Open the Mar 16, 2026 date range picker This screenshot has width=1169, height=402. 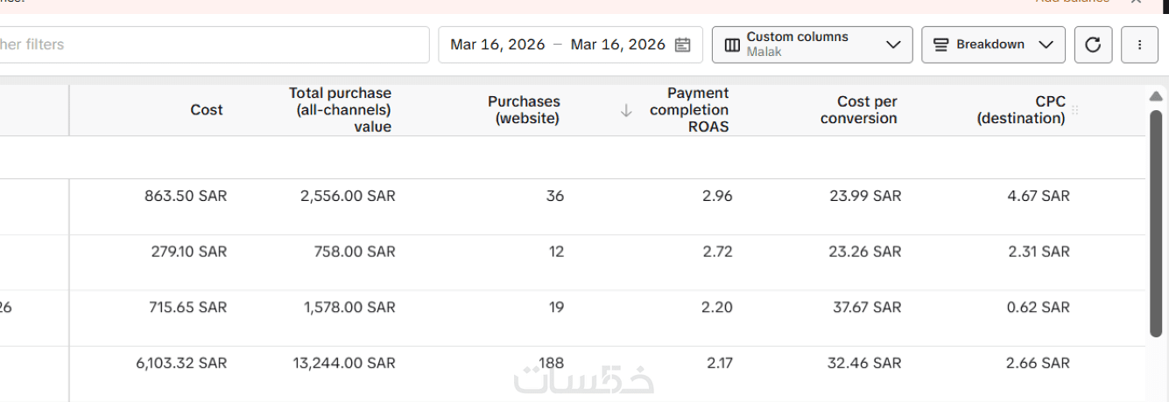click(x=557, y=45)
